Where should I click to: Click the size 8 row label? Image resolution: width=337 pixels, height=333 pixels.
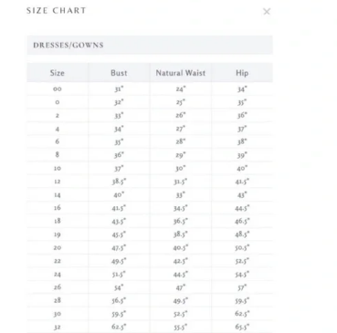click(58, 155)
